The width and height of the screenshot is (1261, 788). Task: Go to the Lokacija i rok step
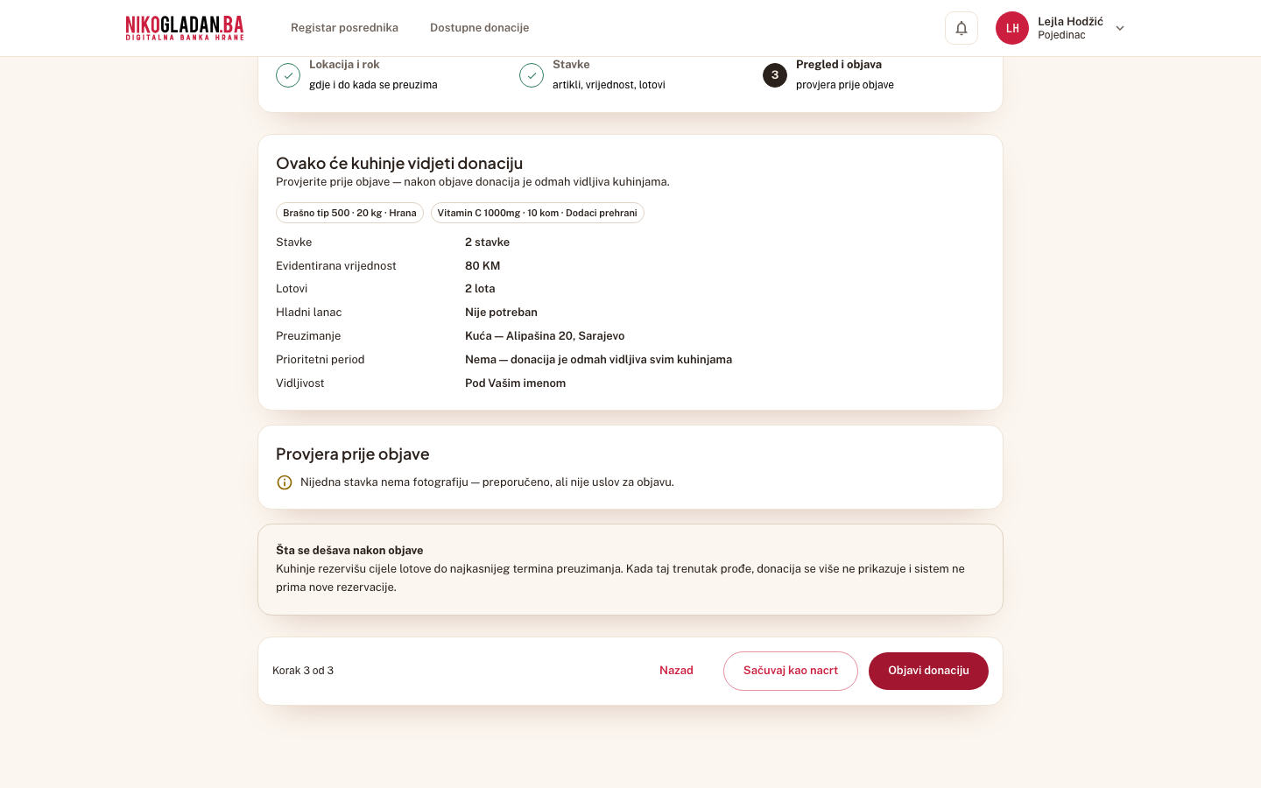(x=344, y=65)
